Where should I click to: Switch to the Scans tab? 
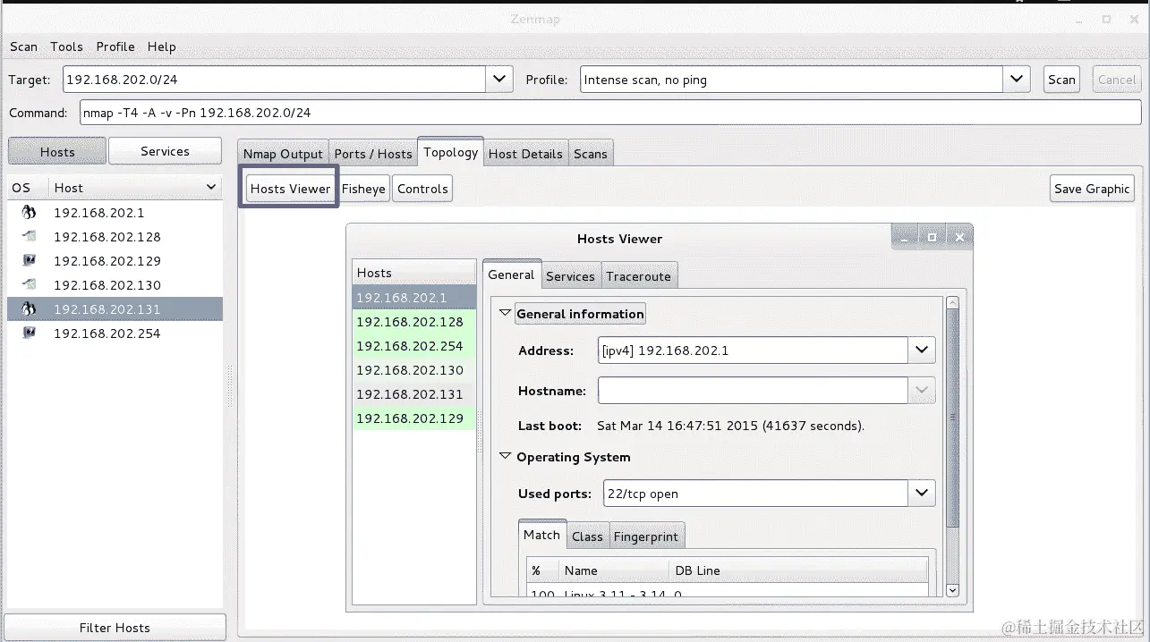(591, 154)
